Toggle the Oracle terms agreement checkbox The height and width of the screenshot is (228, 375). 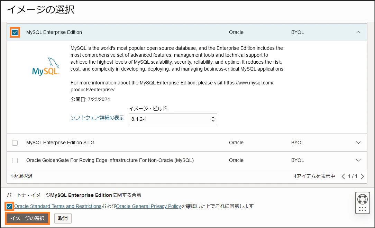[x=9, y=206]
